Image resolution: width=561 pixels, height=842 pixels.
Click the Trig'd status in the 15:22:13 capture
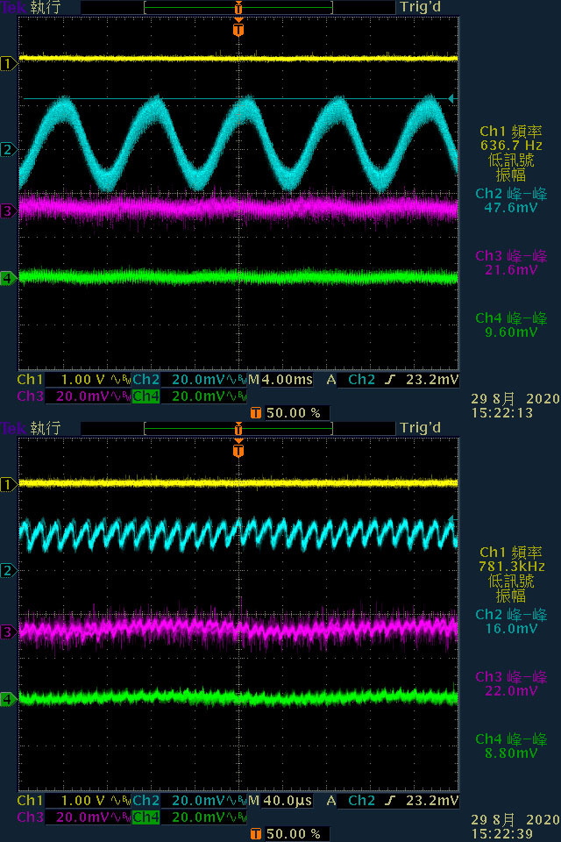tap(421, 8)
